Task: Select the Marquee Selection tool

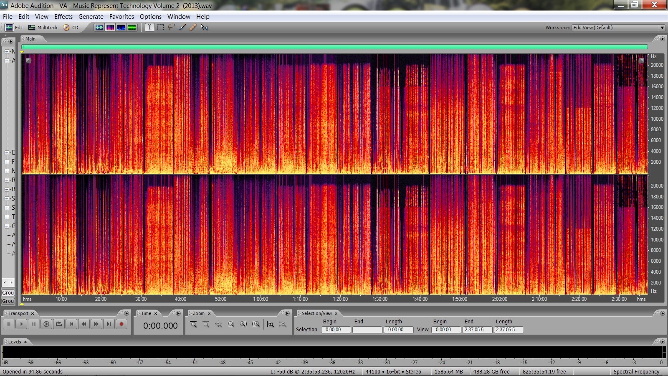Action: 160,28
